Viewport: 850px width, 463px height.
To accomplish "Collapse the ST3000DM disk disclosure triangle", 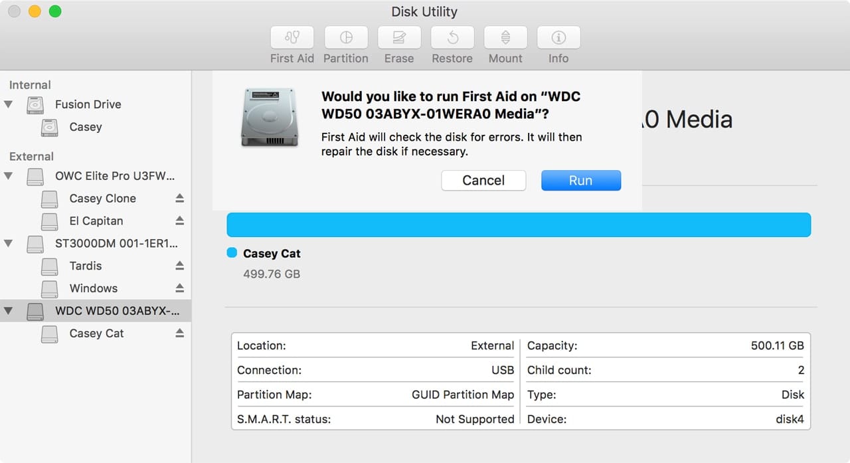I will 9,244.
